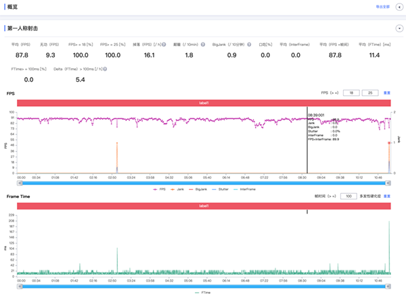Click the frame time threshold field showing 100
This screenshot has height=302, width=406.
[347, 196]
